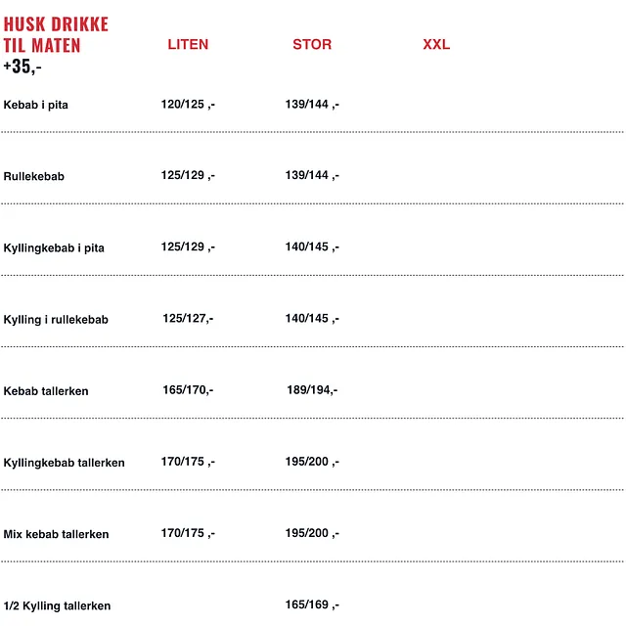
Task: Select the 125/127 price for Kylling i rullekebab
Action: [188, 318]
